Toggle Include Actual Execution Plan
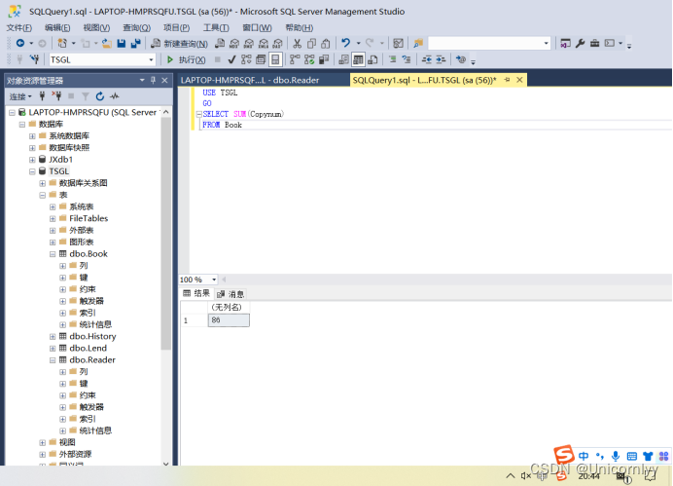Viewport: 673px width, 486px height. (x=295, y=59)
